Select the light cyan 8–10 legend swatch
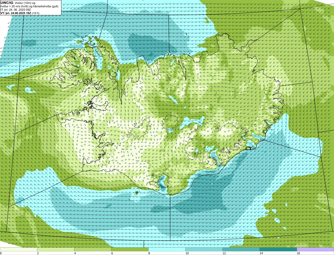 [167, 249]
